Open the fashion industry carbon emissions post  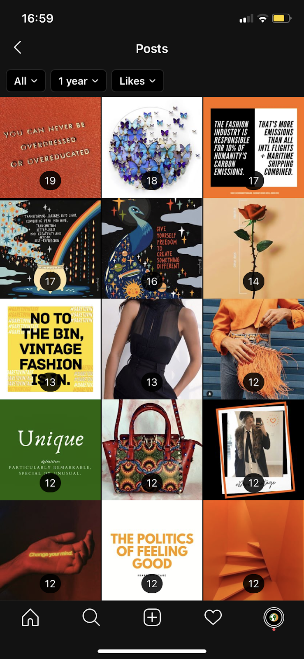pos(254,147)
